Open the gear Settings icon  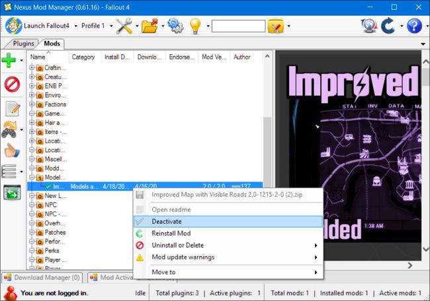(175, 26)
